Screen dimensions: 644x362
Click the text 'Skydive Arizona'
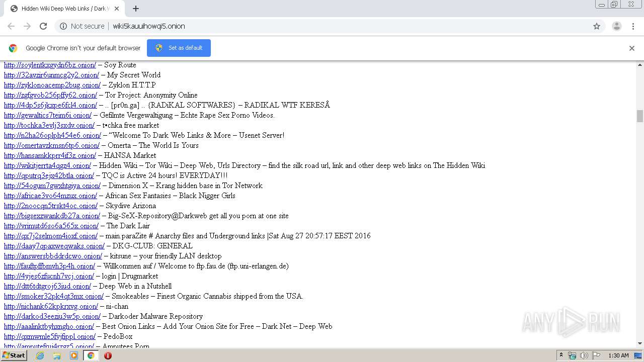pos(131,206)
